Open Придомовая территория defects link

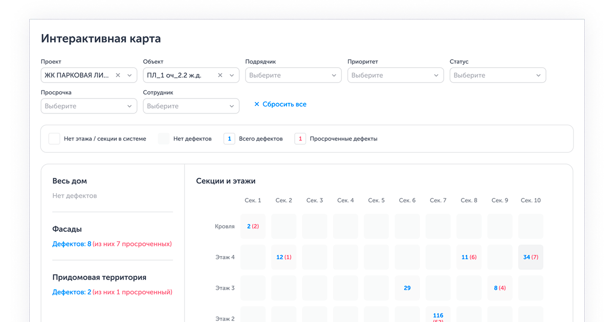[72, 292]
